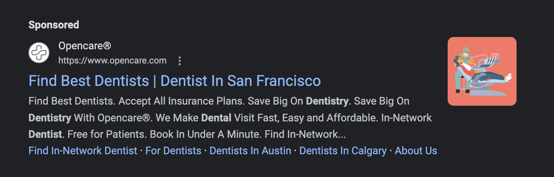554x177 pixels.
Task: Click the Opencare round logo icon
Action: click(x=39, y=53)
